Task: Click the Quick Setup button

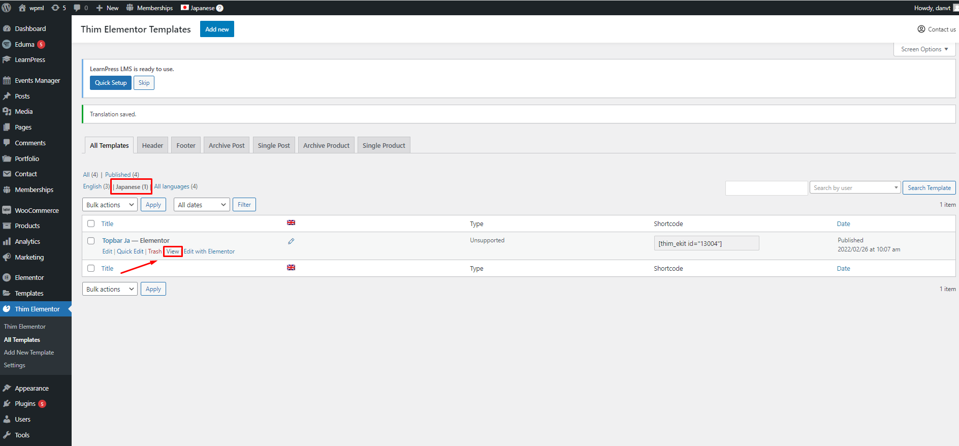Action: 111,83
